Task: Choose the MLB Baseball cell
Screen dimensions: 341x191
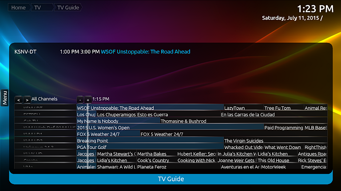Action: coord(316,127)
